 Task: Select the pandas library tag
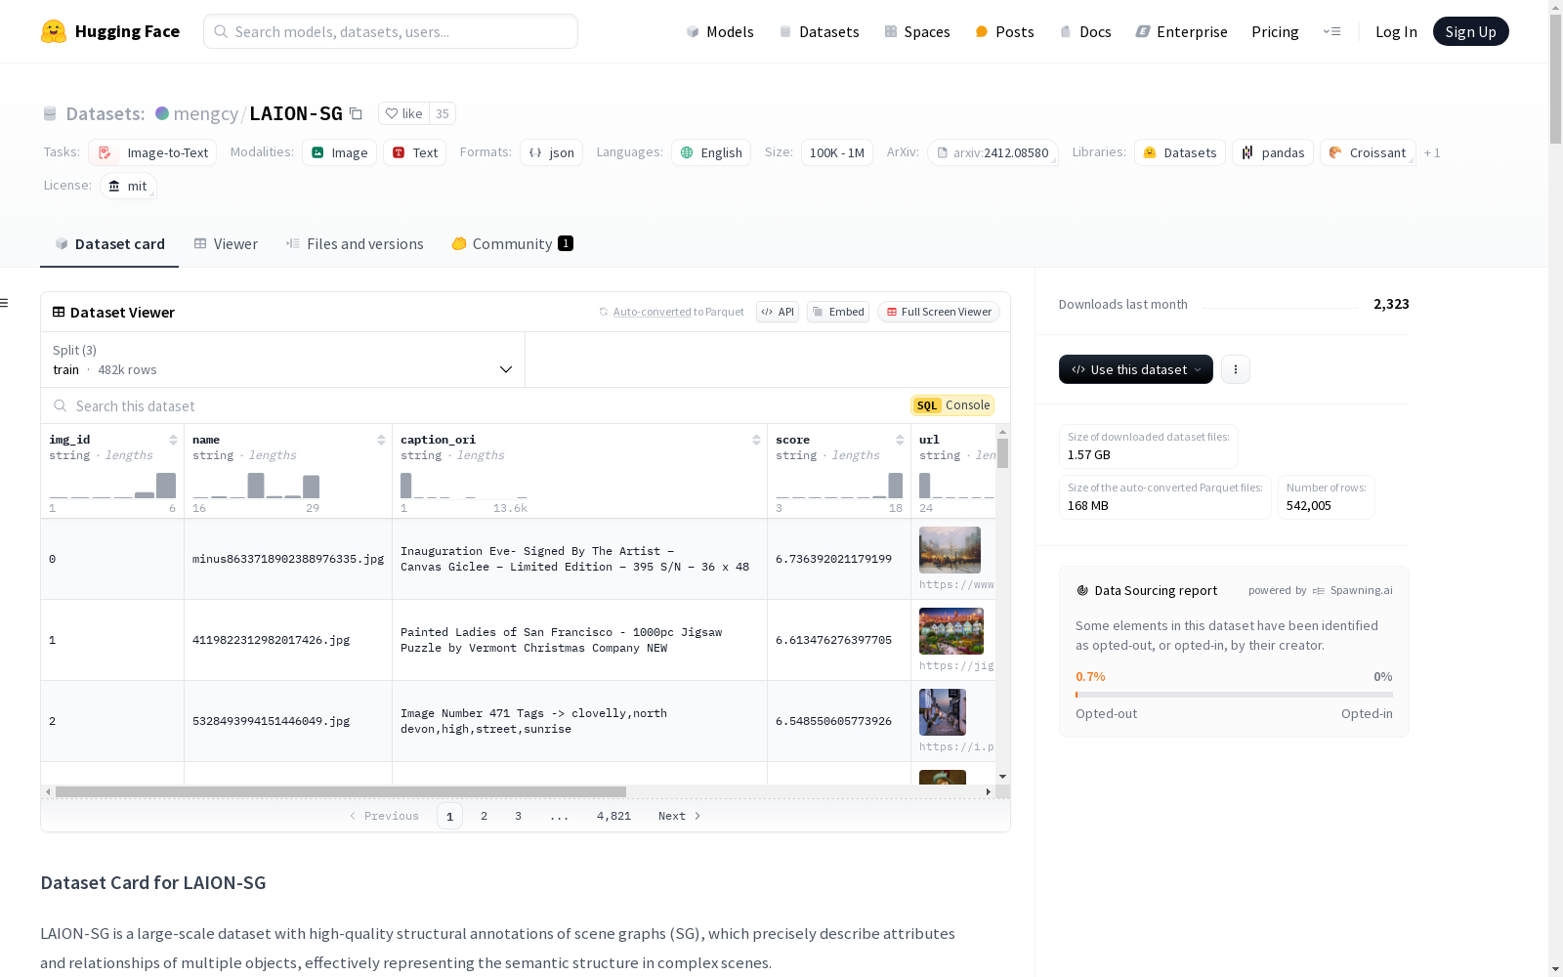tap(1273, 152)
